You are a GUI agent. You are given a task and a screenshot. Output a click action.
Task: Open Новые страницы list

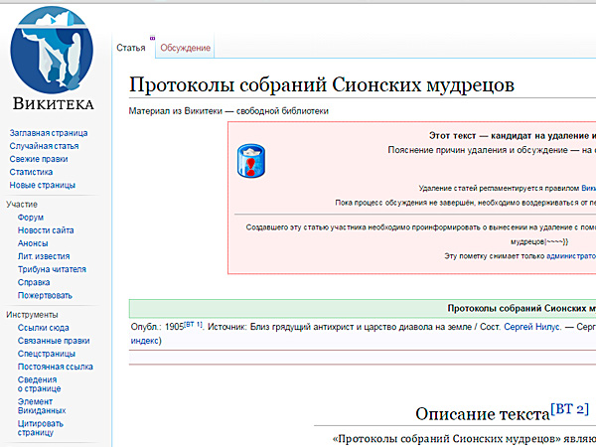pyautogui.click(x=42, y=185)
